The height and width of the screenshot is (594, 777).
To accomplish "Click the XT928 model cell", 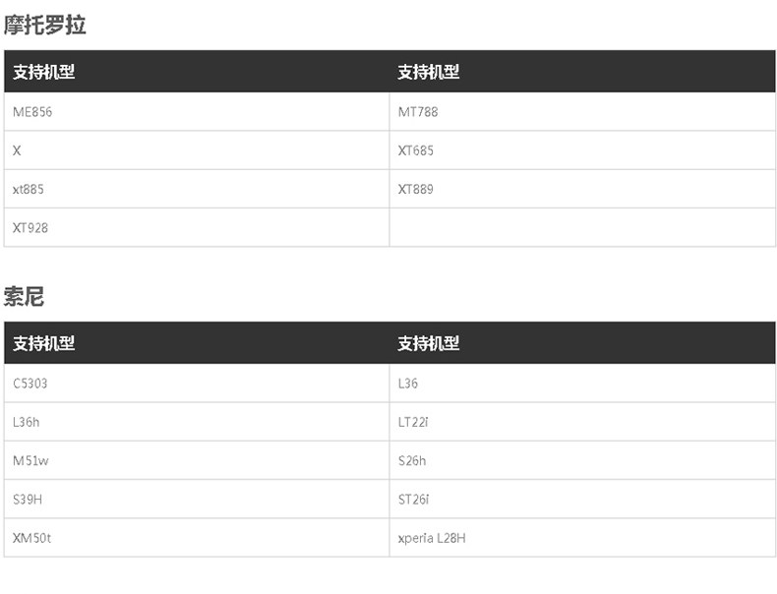I will [x=30, y=228].
